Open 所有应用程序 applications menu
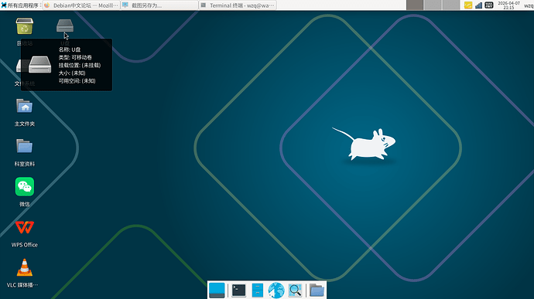 (20, 5)
